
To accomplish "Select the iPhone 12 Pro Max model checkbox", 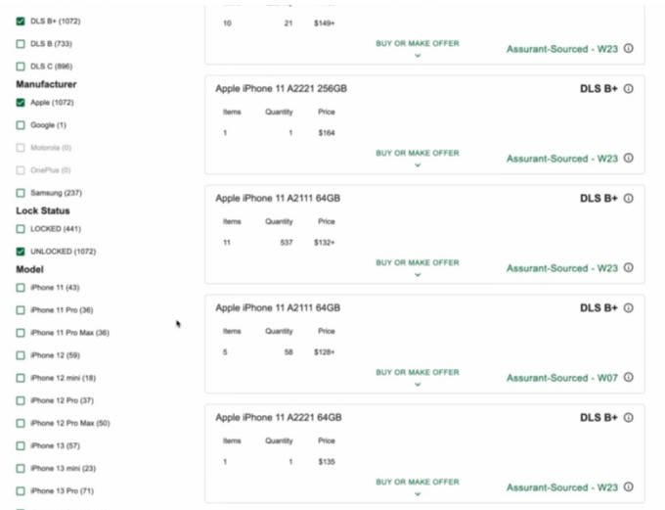I will (22, 423).
